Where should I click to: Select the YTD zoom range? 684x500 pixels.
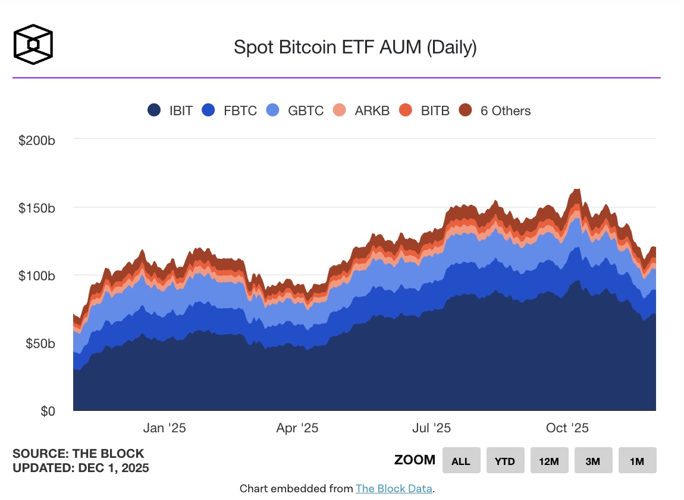pyautogui.click(x=505, y=461)
